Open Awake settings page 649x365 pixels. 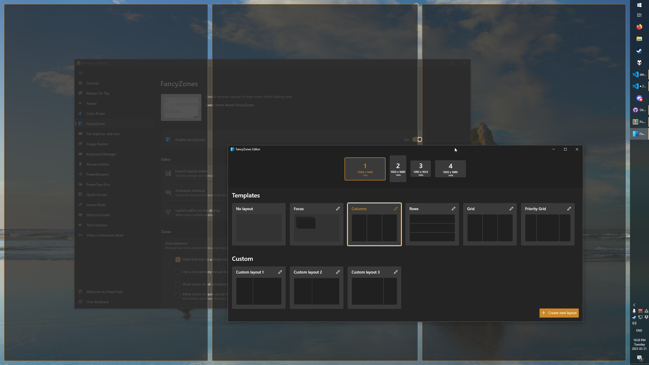coord(115,103)
